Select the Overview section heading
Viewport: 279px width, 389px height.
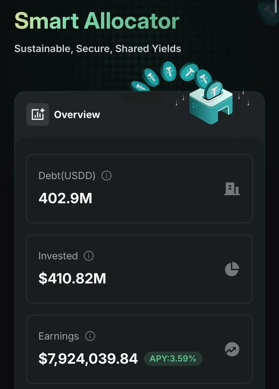[77, 114]
